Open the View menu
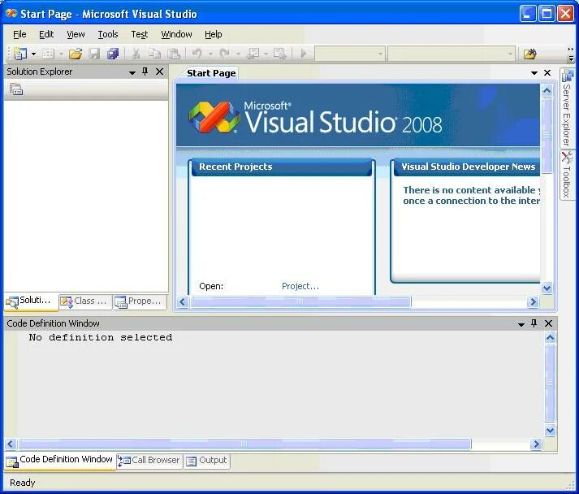 (x=76, y=34)
